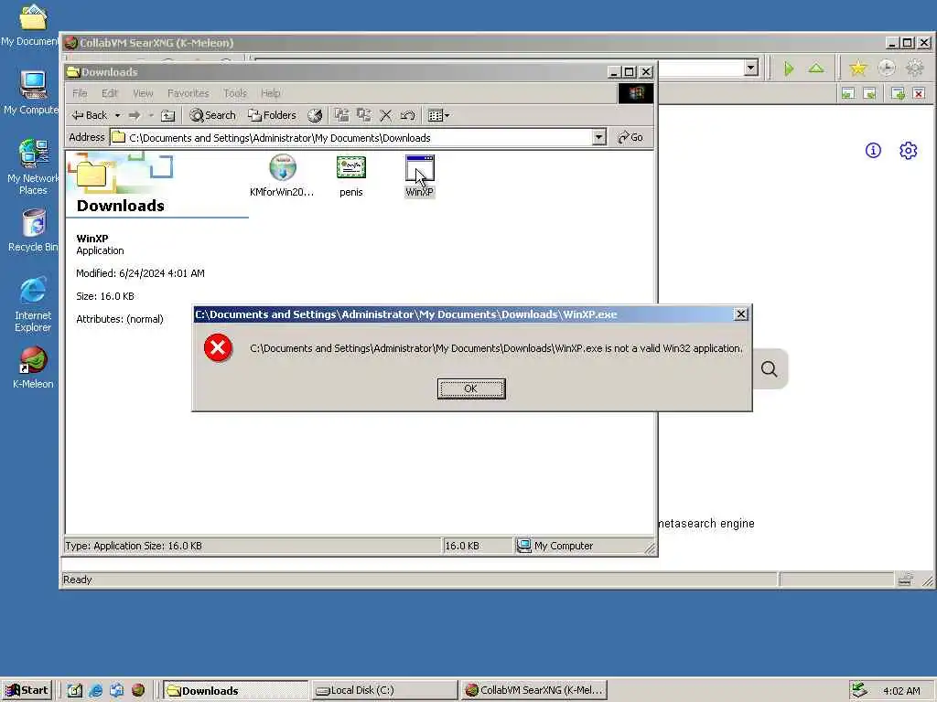937x702 pixels.
Task: Open History clock icon in K-Meleon
Action: click(886, 68)
